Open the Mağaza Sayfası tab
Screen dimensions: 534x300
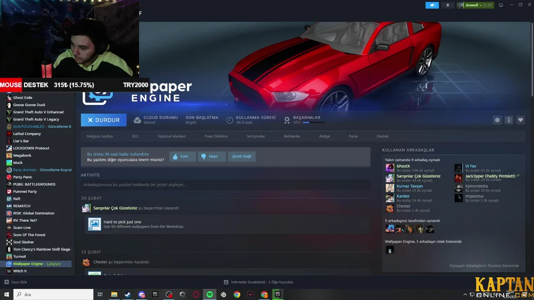coord(100,136)
